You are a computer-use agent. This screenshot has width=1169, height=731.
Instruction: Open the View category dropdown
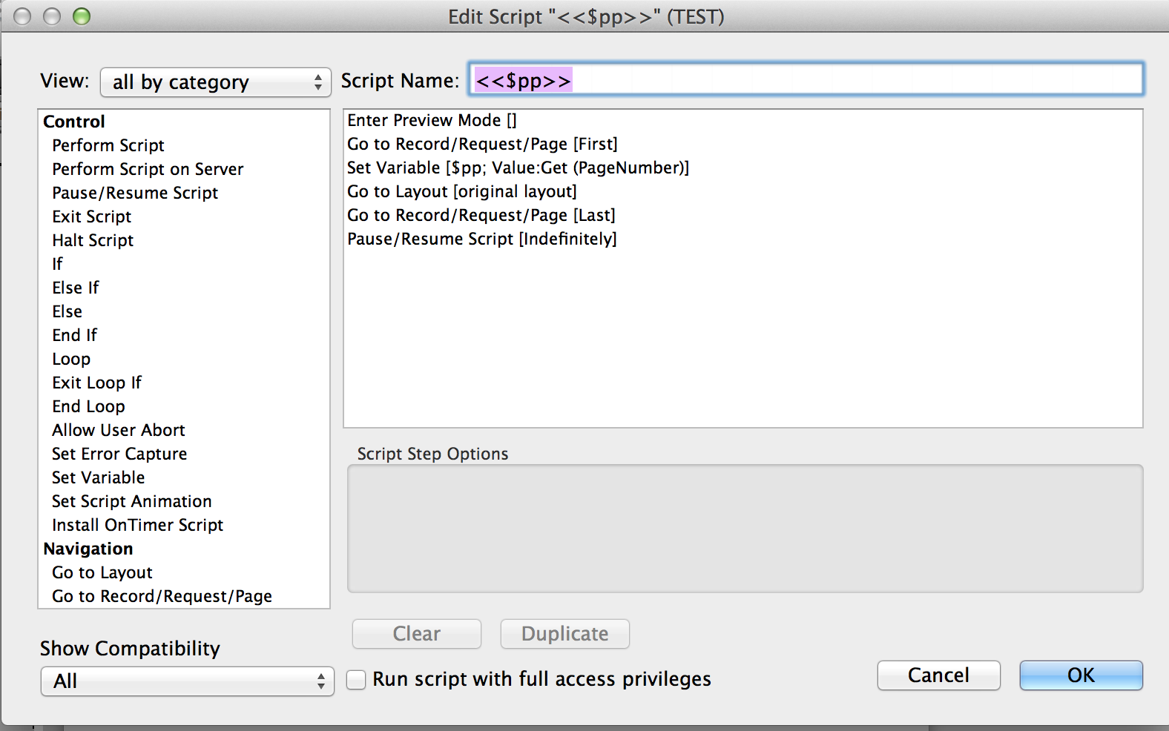(216, 82)
